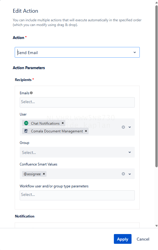Click Comala Document Management app icon
Image resolution: width=158 pixels, height=250 pixels.
click(x=26, y=131)
